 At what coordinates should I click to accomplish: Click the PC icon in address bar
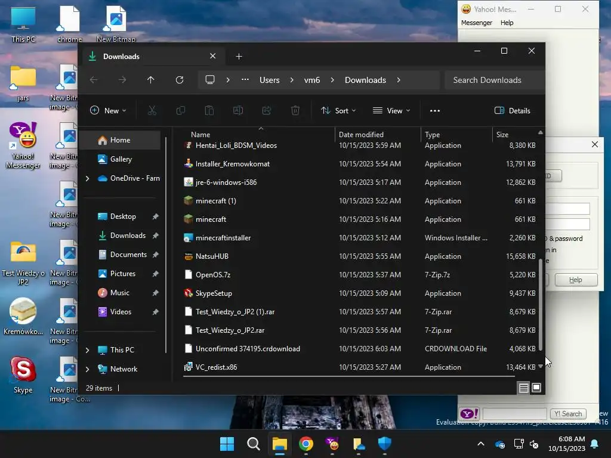tap(210, 79)
